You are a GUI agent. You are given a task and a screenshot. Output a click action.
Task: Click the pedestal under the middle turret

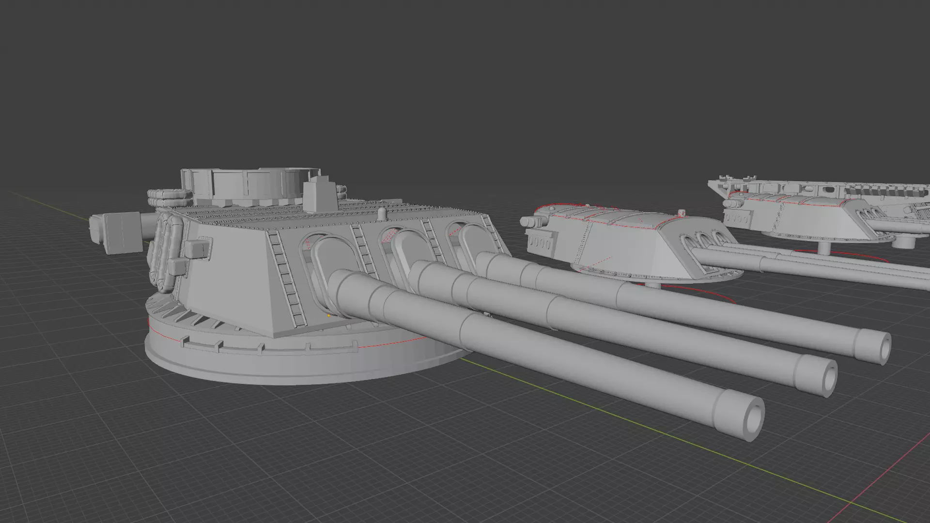click(652, 285)
